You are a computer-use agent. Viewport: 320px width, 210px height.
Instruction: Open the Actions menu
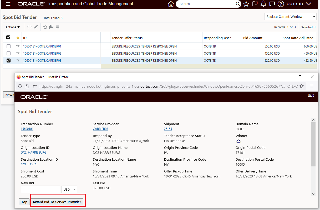(x=13, y=27)
